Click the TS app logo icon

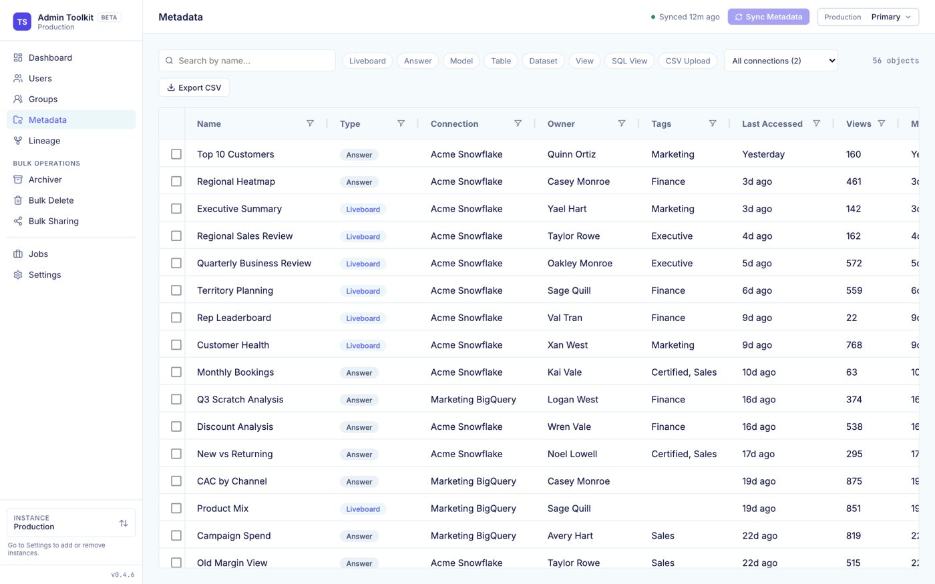click(x=22, y=21)
